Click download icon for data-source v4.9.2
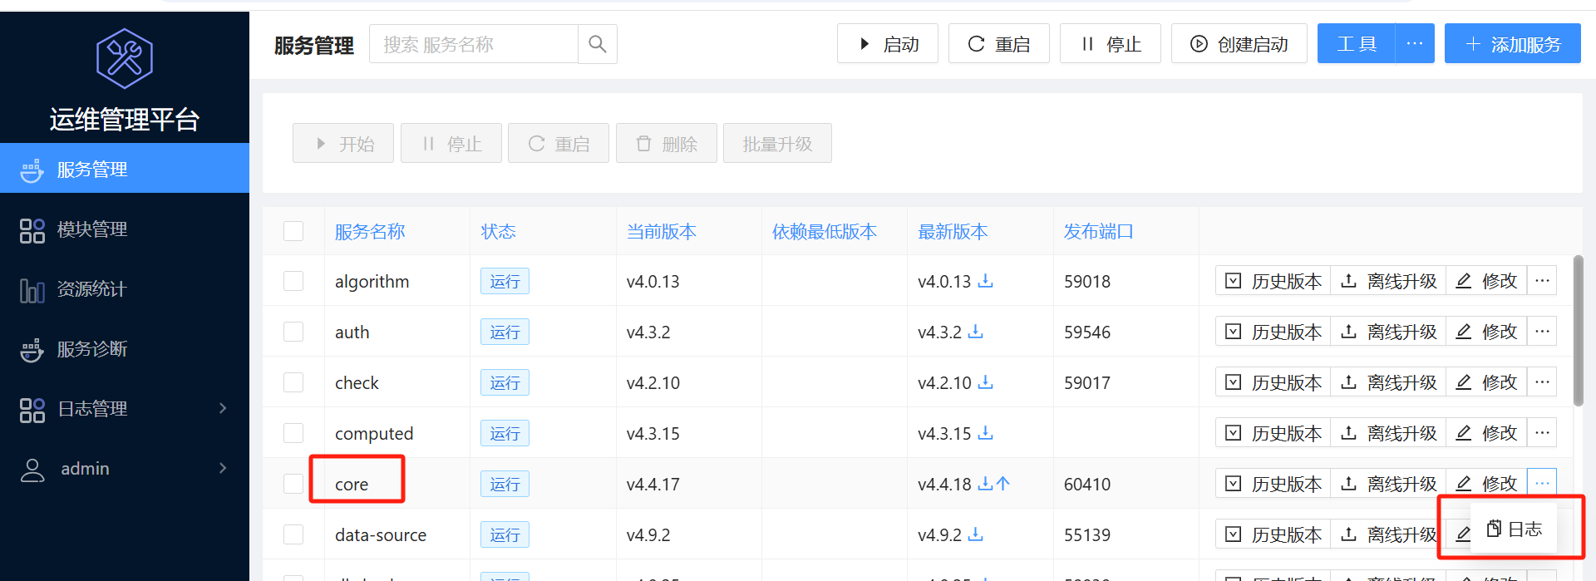The width and height of the screenshot is (1596, 581). tap(976, 534)
